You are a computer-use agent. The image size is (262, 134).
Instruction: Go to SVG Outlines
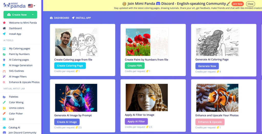pos(16,71)
